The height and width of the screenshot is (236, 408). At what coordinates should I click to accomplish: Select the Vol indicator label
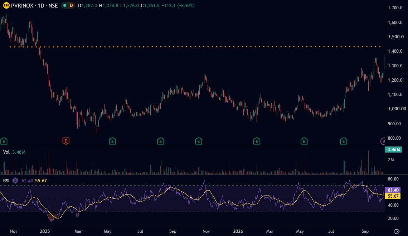6,152
